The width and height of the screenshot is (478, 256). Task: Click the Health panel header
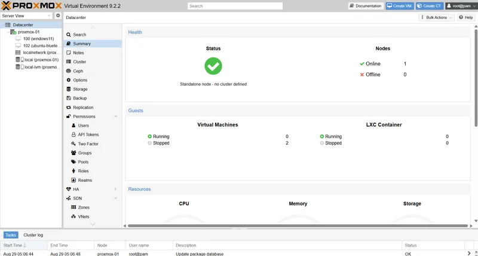(298, 32)
